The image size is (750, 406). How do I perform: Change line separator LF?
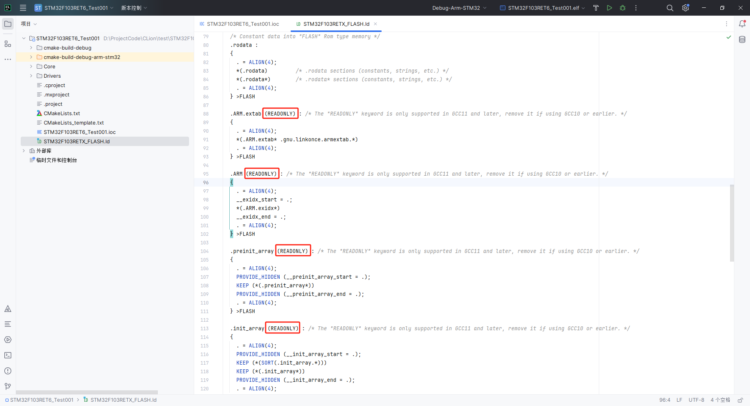679,400
